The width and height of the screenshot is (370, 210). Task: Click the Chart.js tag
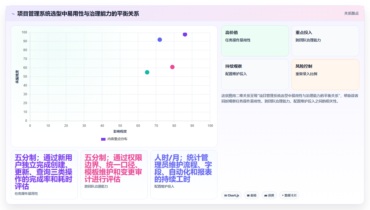coord(232,195)
